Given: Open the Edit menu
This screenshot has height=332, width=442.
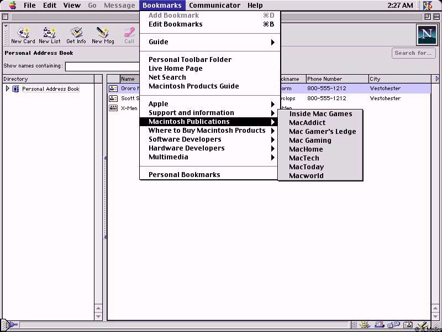Looking at the screenshot, I should (x=50, y=5).
